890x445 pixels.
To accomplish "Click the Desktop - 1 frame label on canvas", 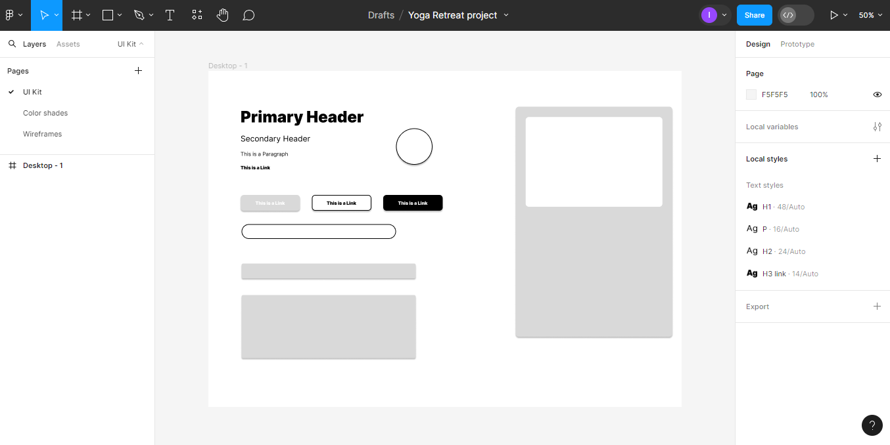I will [228, 66].
